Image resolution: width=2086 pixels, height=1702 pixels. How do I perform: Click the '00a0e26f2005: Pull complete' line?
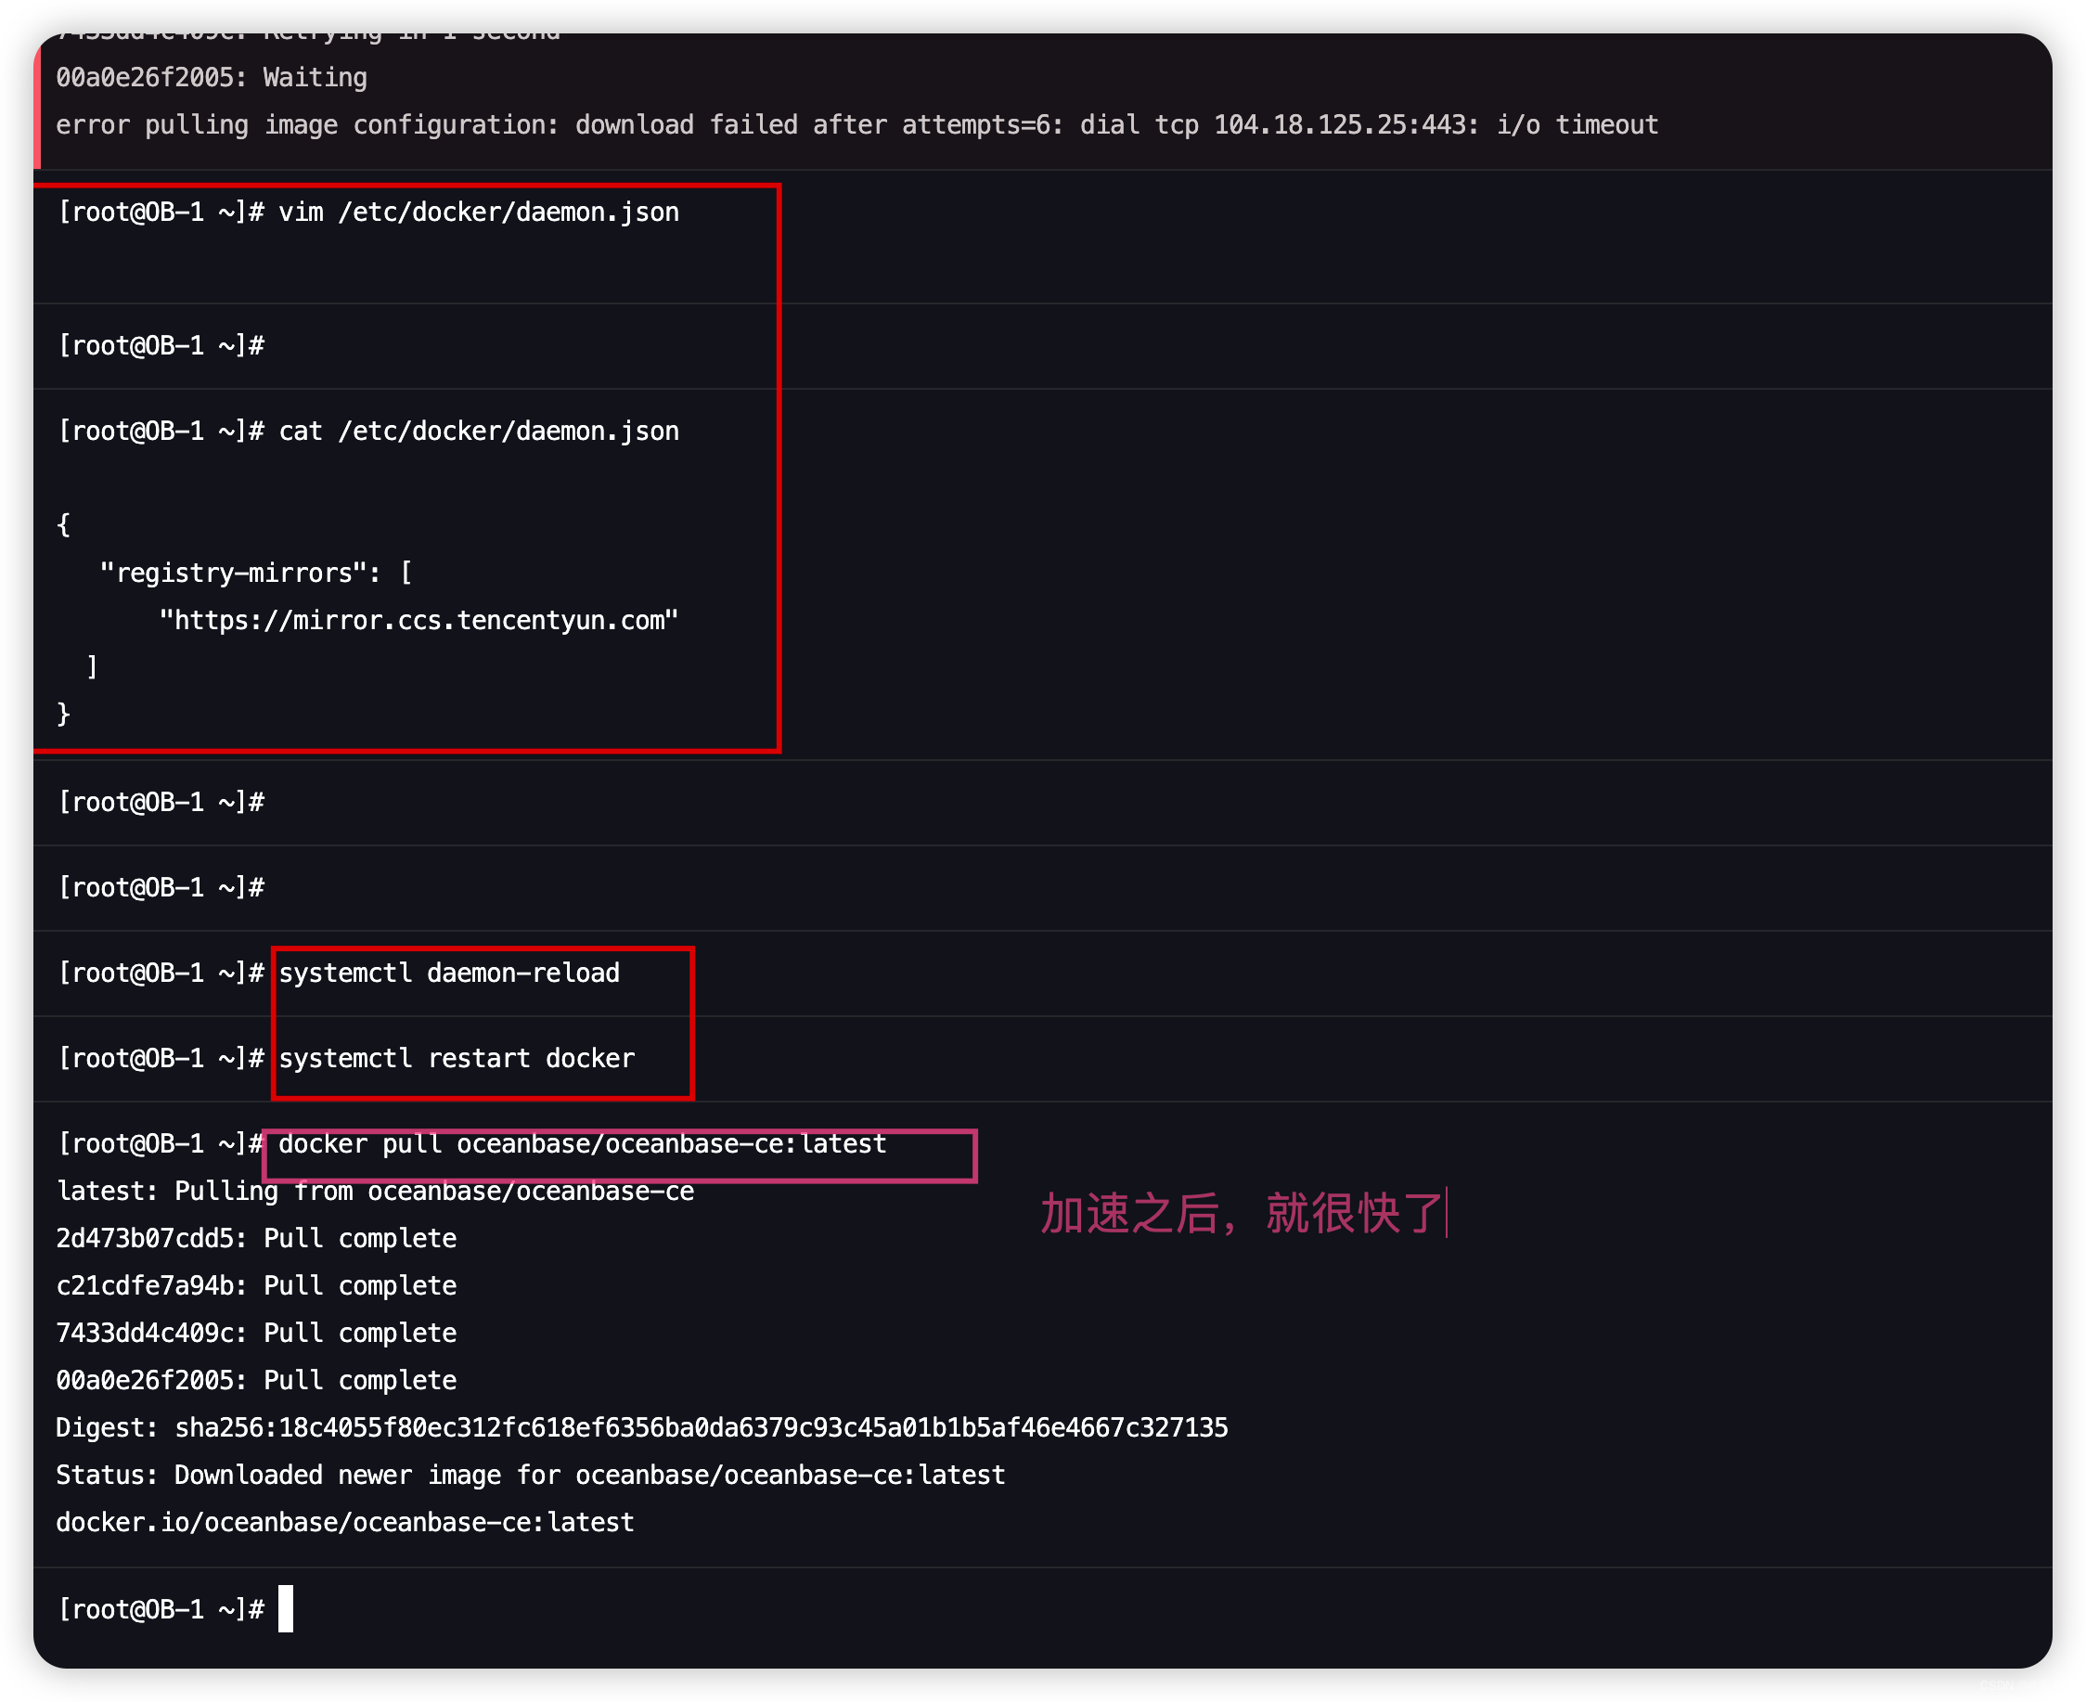[x=256, y=1380]
